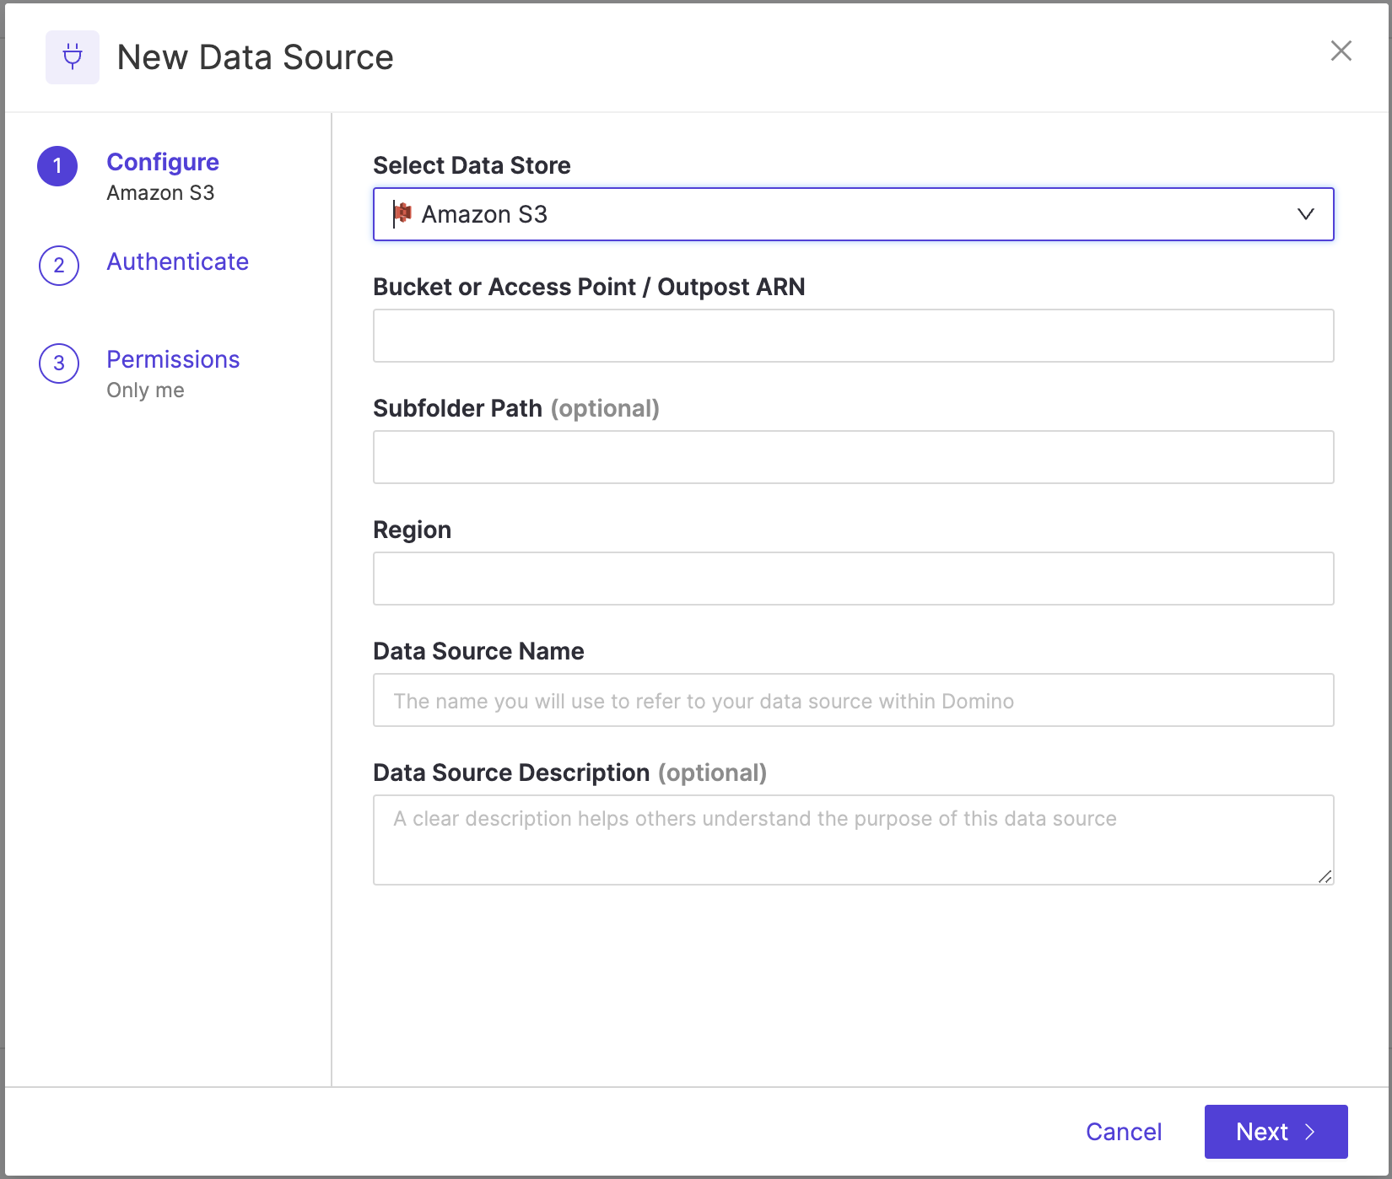Focus the Subfolder Path input field
The height and width of the screenshot is (1179, 1392).
tap(853, 457)
